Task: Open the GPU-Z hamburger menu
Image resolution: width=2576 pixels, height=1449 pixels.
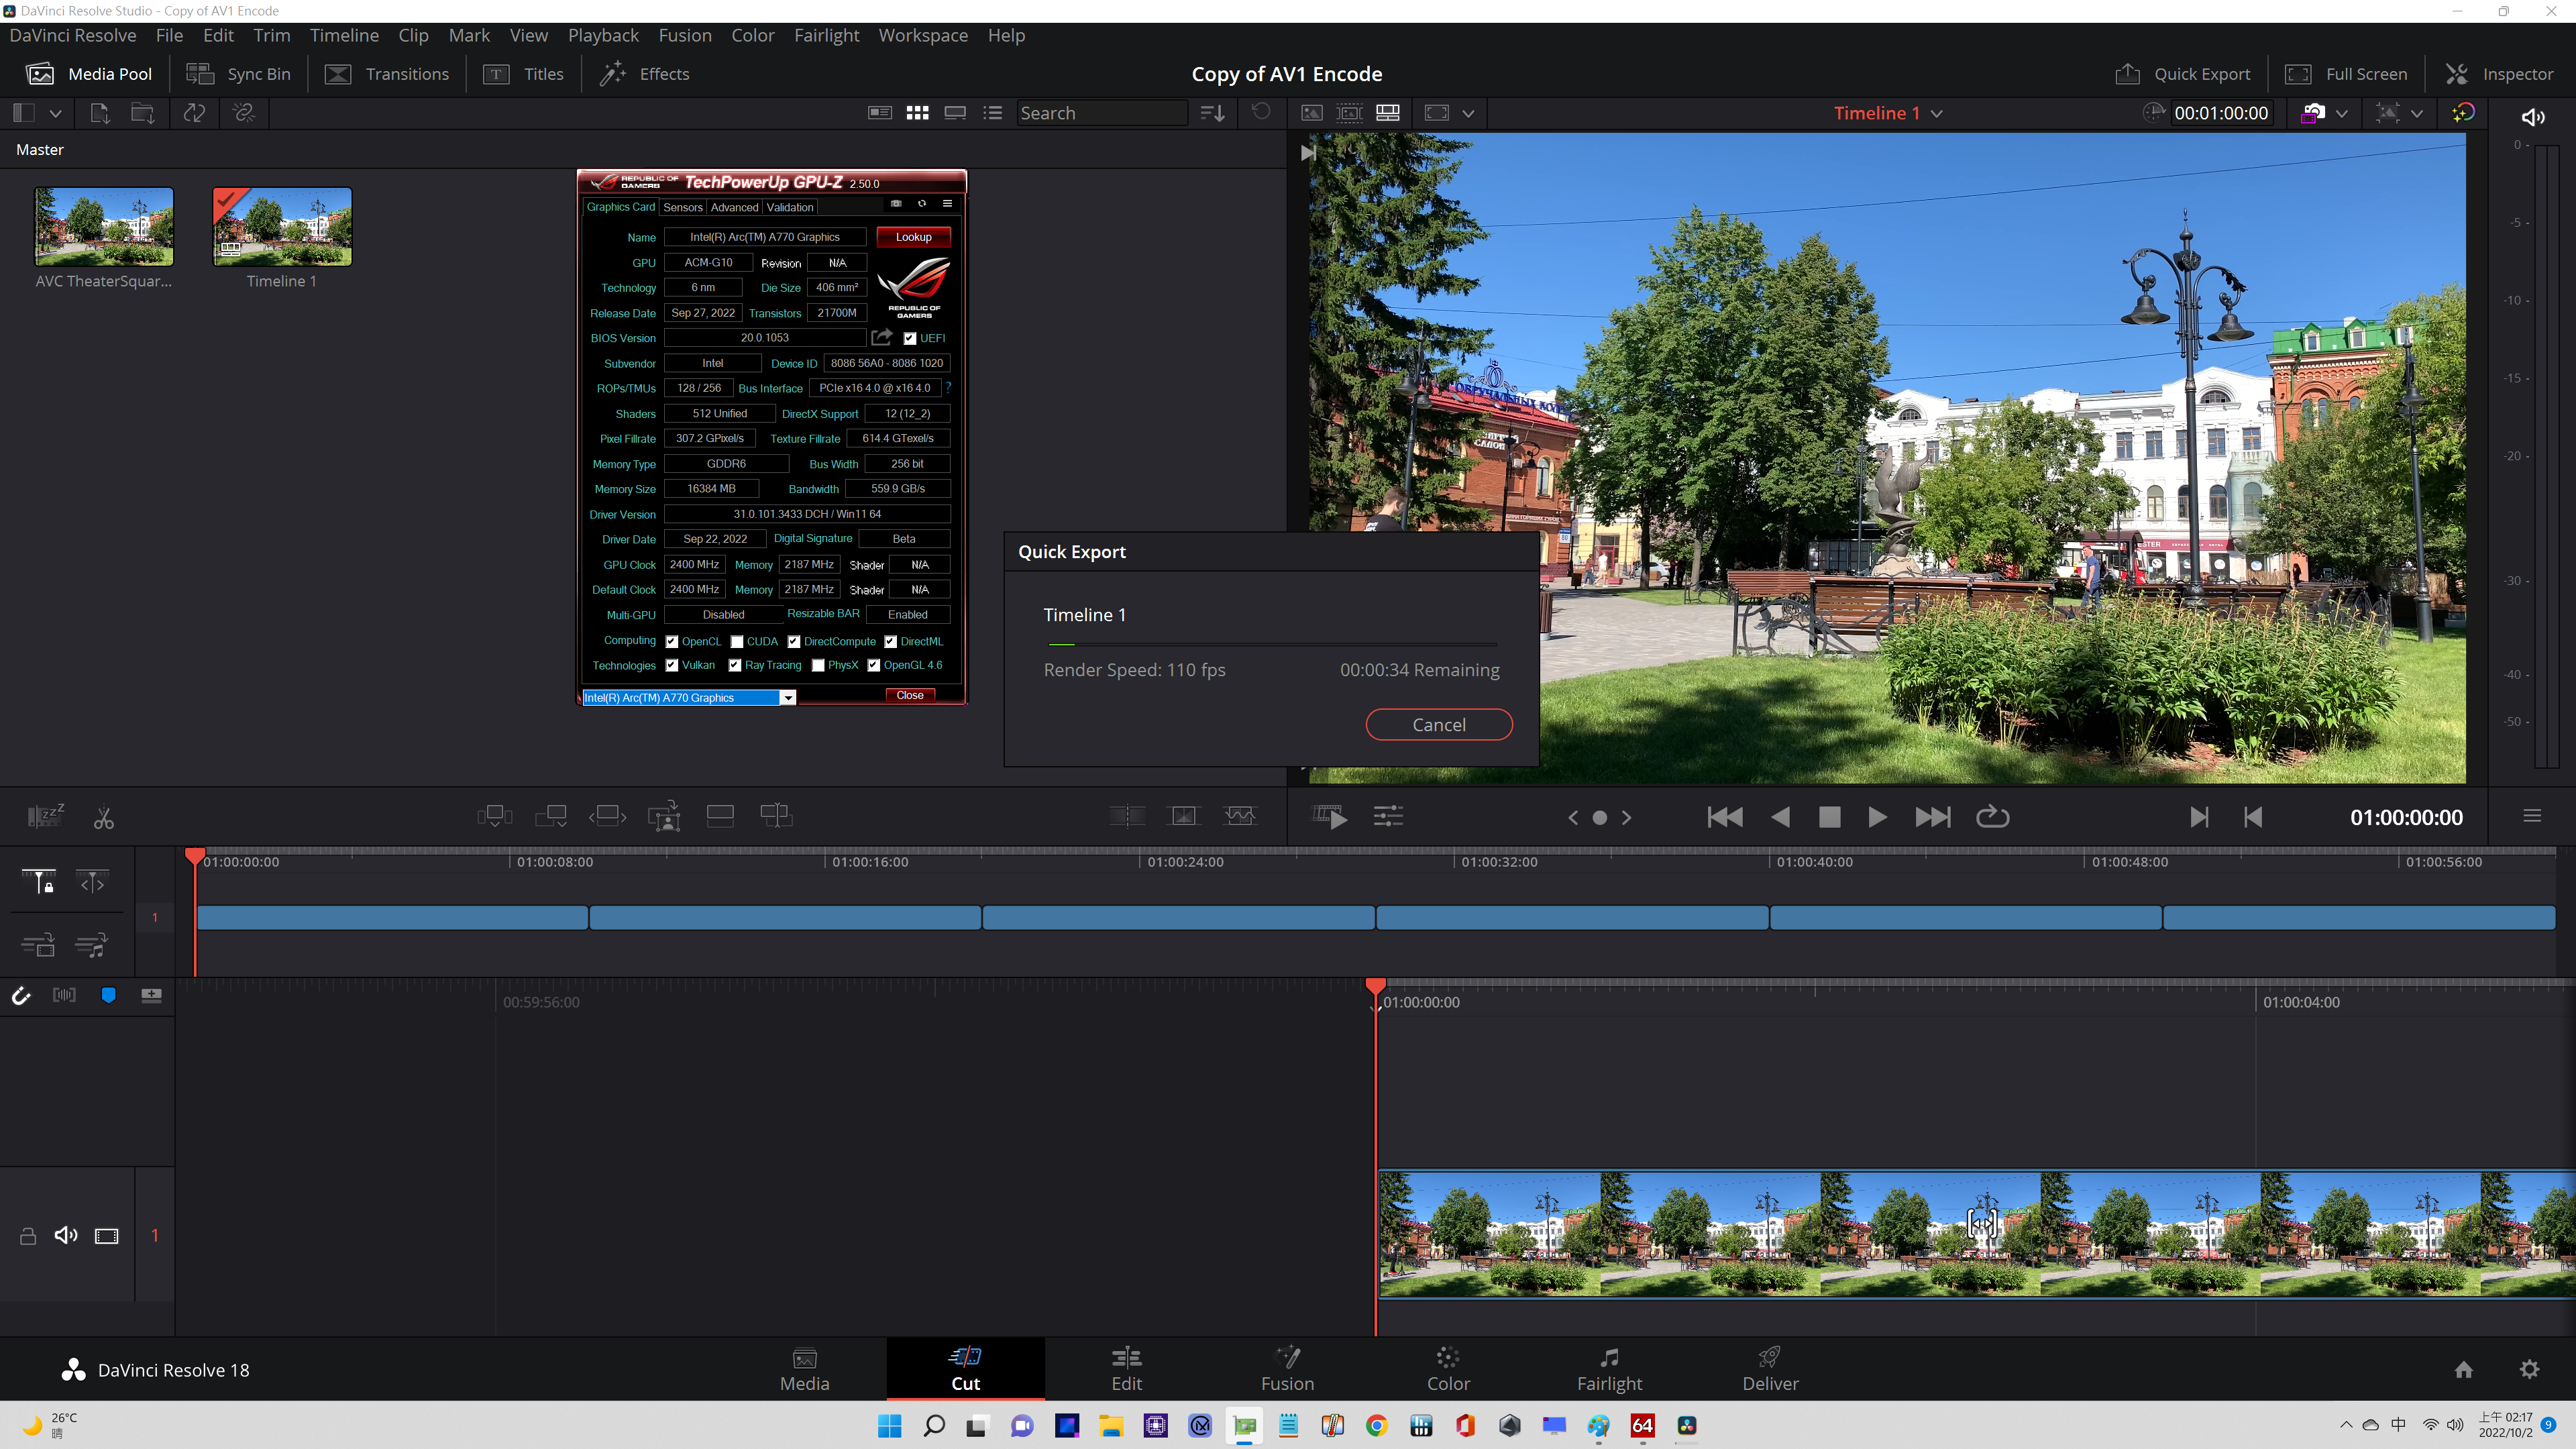Action: coord(947,203)
